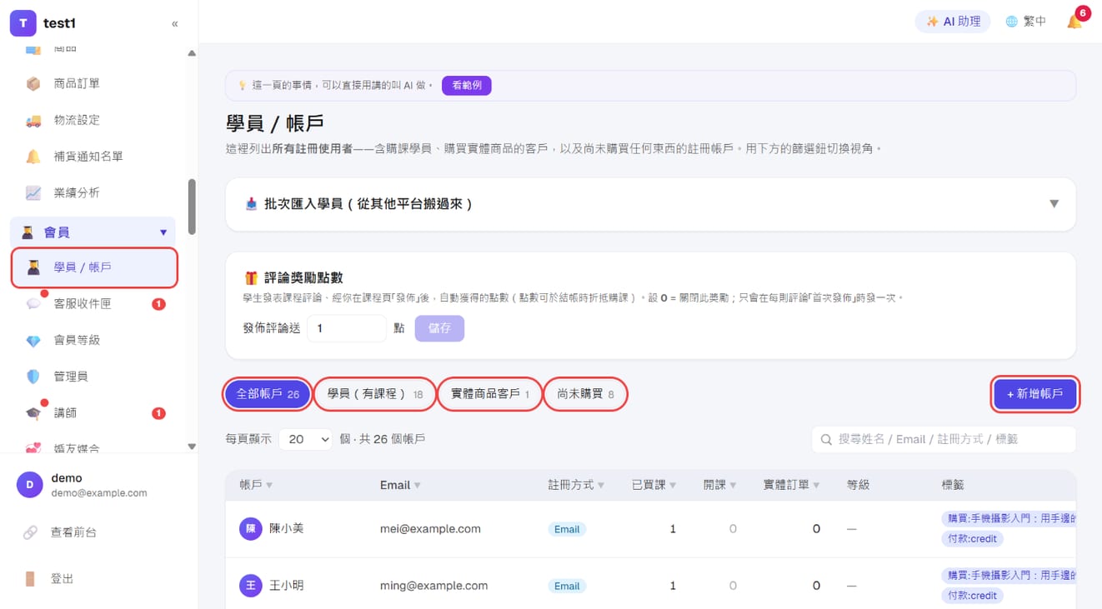Expand the 批次匯入學員 panel
Viewport: 1102px width, 609px height.
[x=650, y=203]
